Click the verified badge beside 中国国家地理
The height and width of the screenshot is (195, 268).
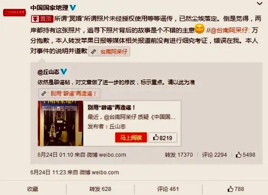[x=73, y=8]
